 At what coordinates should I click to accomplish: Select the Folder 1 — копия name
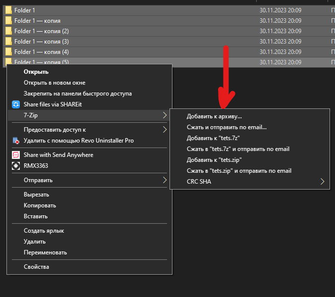coord(37,21)
